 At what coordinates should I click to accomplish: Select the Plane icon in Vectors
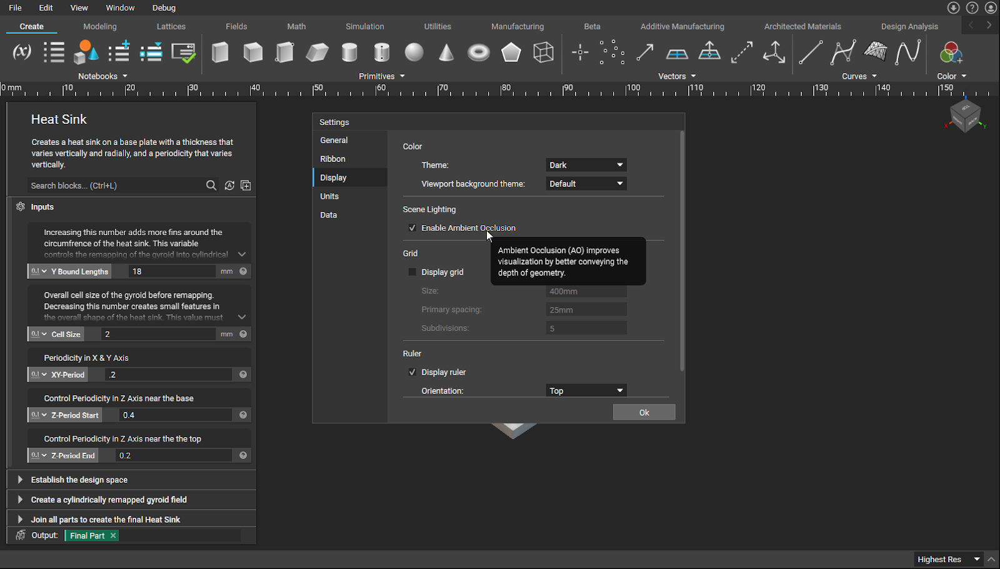[x=677, y=54]
